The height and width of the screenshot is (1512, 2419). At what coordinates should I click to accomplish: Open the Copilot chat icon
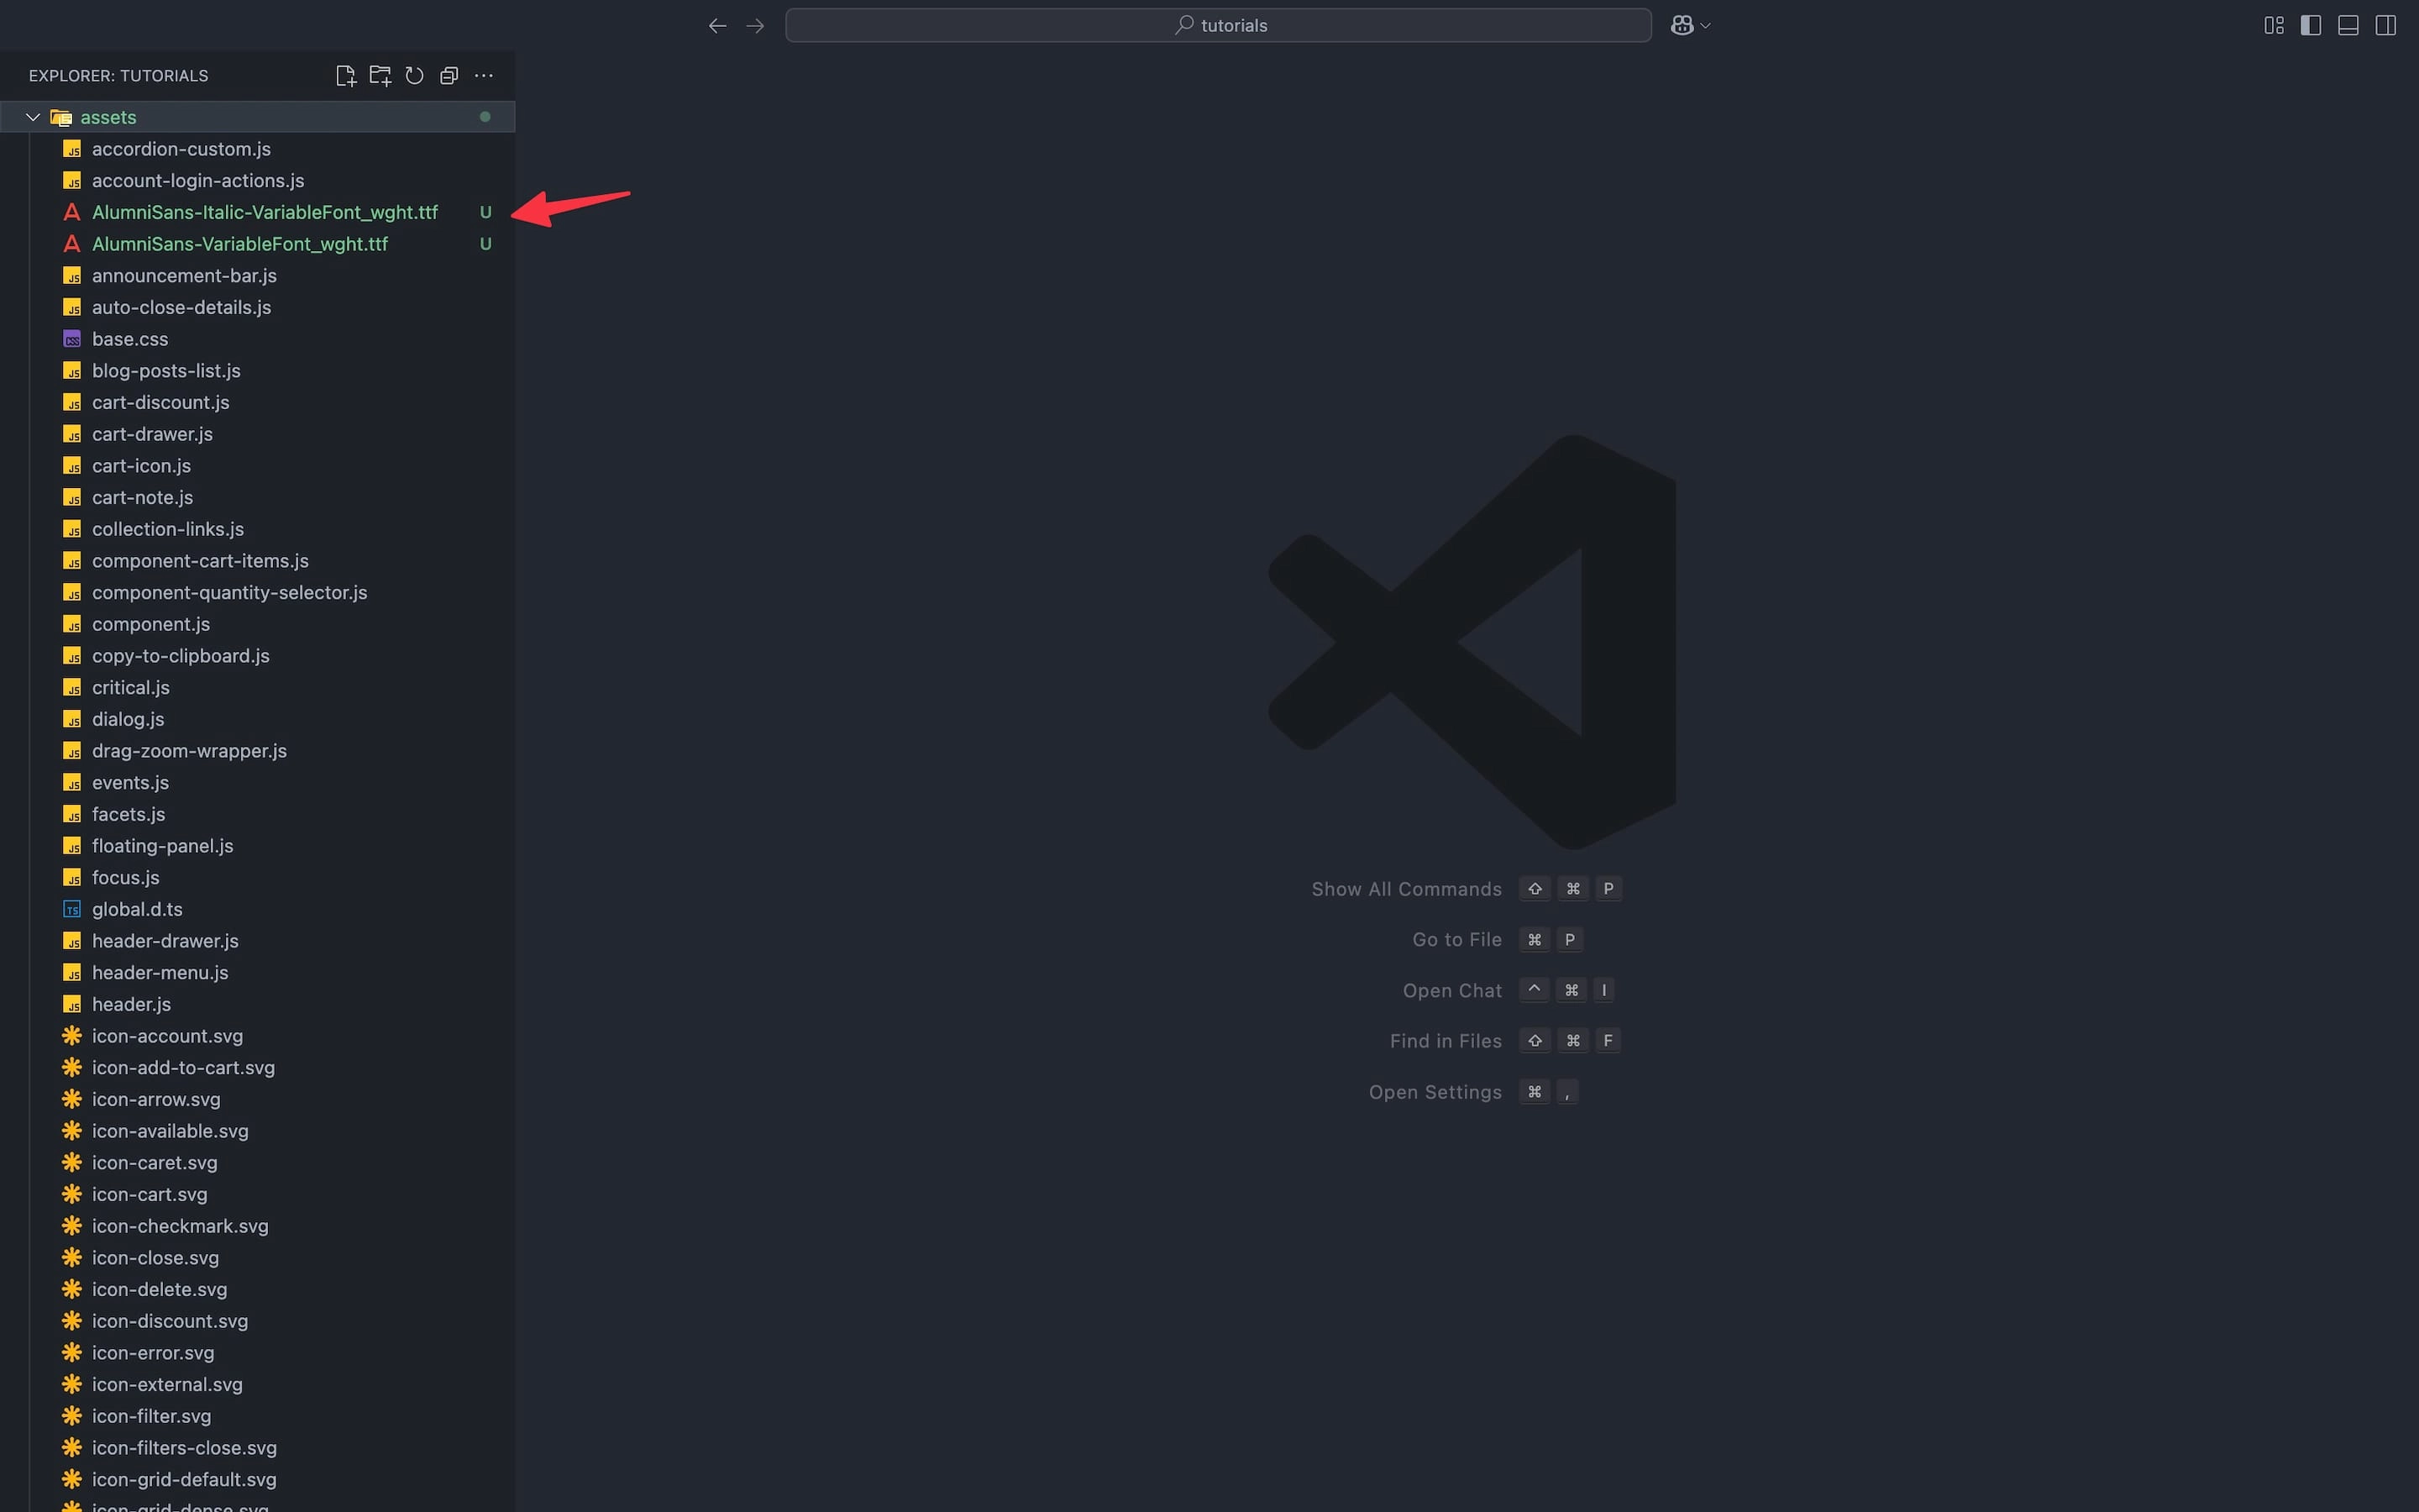1682,26
